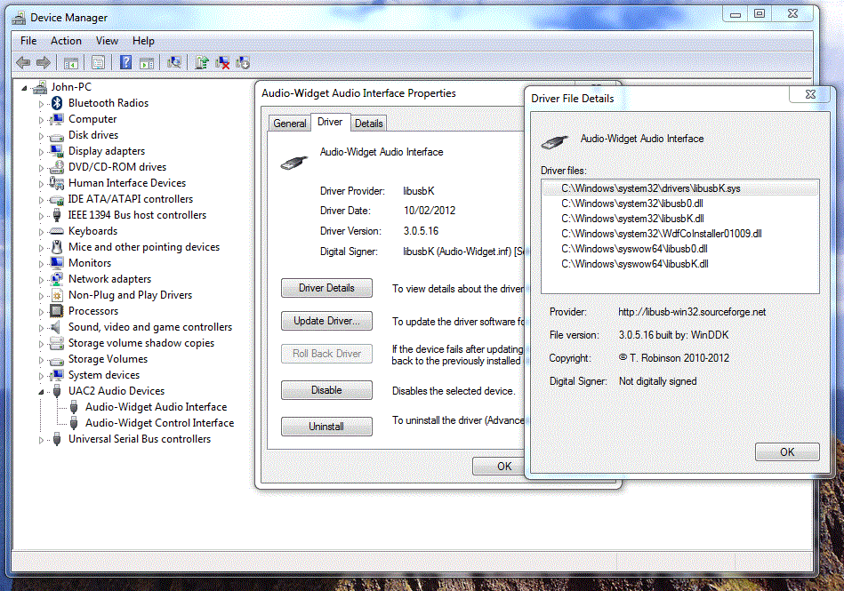Toggle the action pane toolbar icon

pos(147,63)
